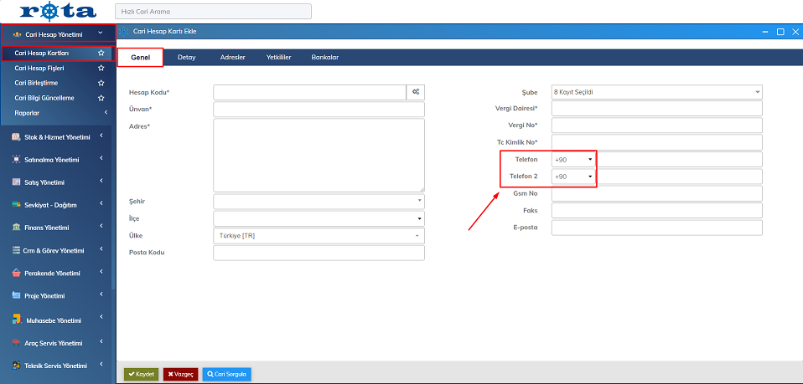Image resolution: width=803 pixels, height=384 pixels.
Task: Switch to the Detay tab
Action: pyautogui.click(x=186, y=57)
